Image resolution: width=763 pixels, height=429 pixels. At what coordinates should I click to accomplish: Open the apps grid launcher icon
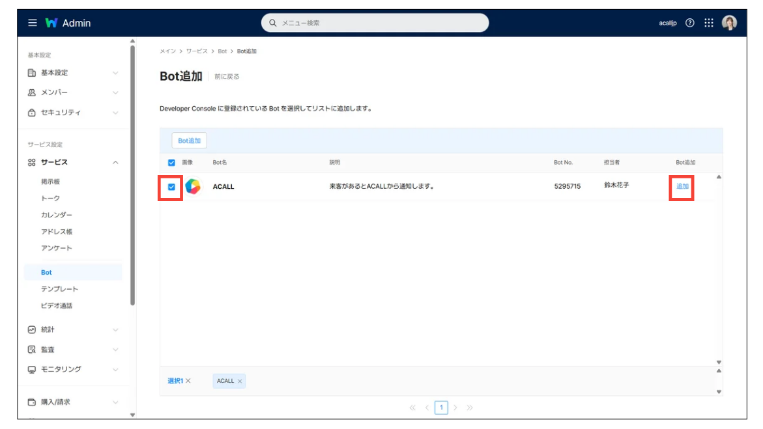click(709, 23)
